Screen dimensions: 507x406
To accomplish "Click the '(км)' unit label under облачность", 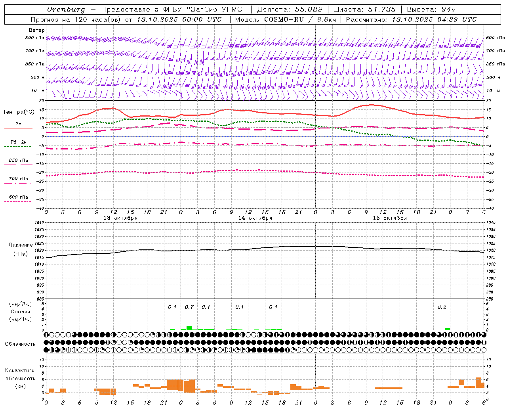I will 21,386.
